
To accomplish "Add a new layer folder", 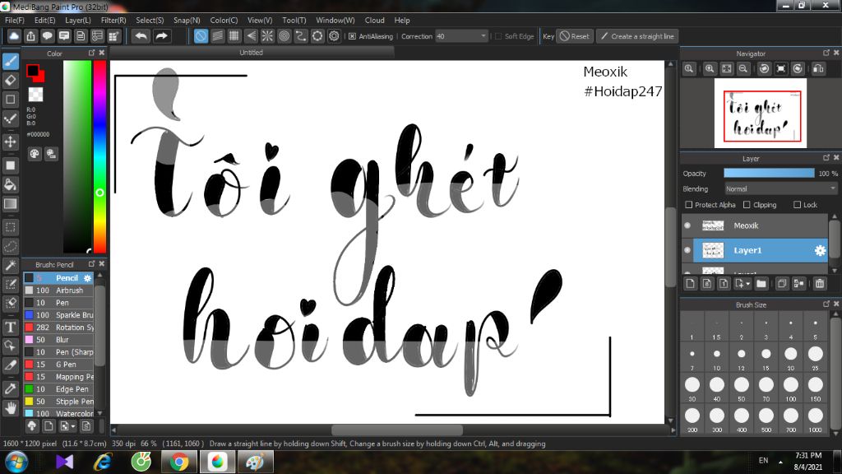I will [x=761, y=283].
